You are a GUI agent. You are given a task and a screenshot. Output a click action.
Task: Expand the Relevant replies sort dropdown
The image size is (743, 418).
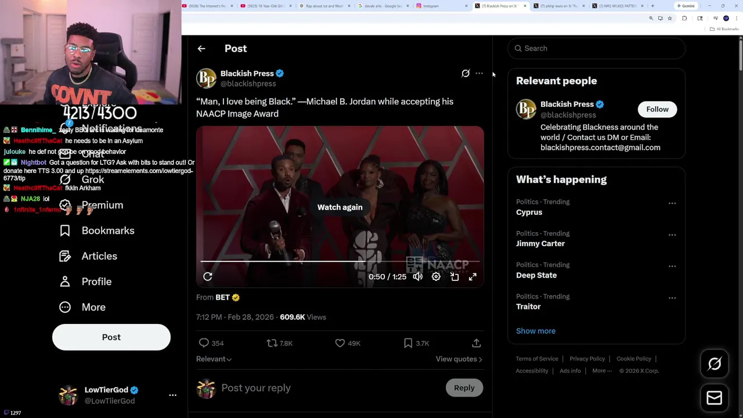tap(214, 359)
